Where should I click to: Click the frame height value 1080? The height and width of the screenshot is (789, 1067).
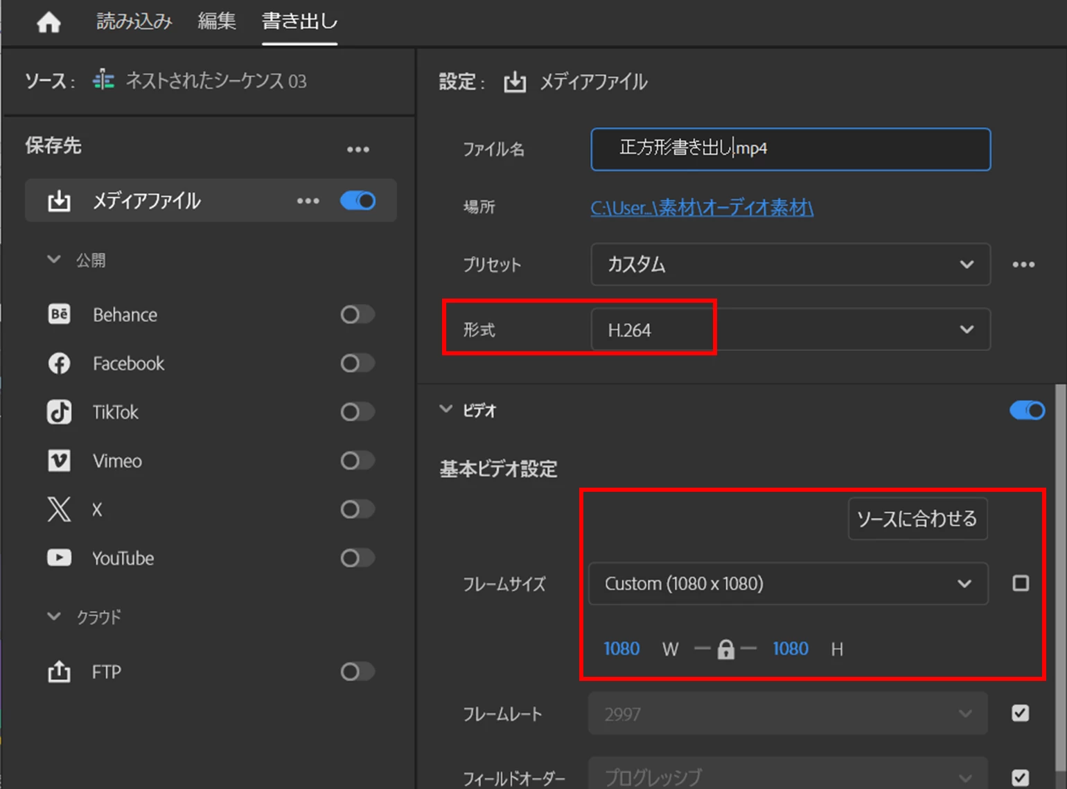click(791, 649)
